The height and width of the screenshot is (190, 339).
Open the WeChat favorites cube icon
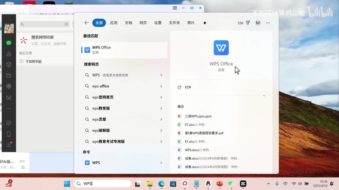[x=9, y=64]
